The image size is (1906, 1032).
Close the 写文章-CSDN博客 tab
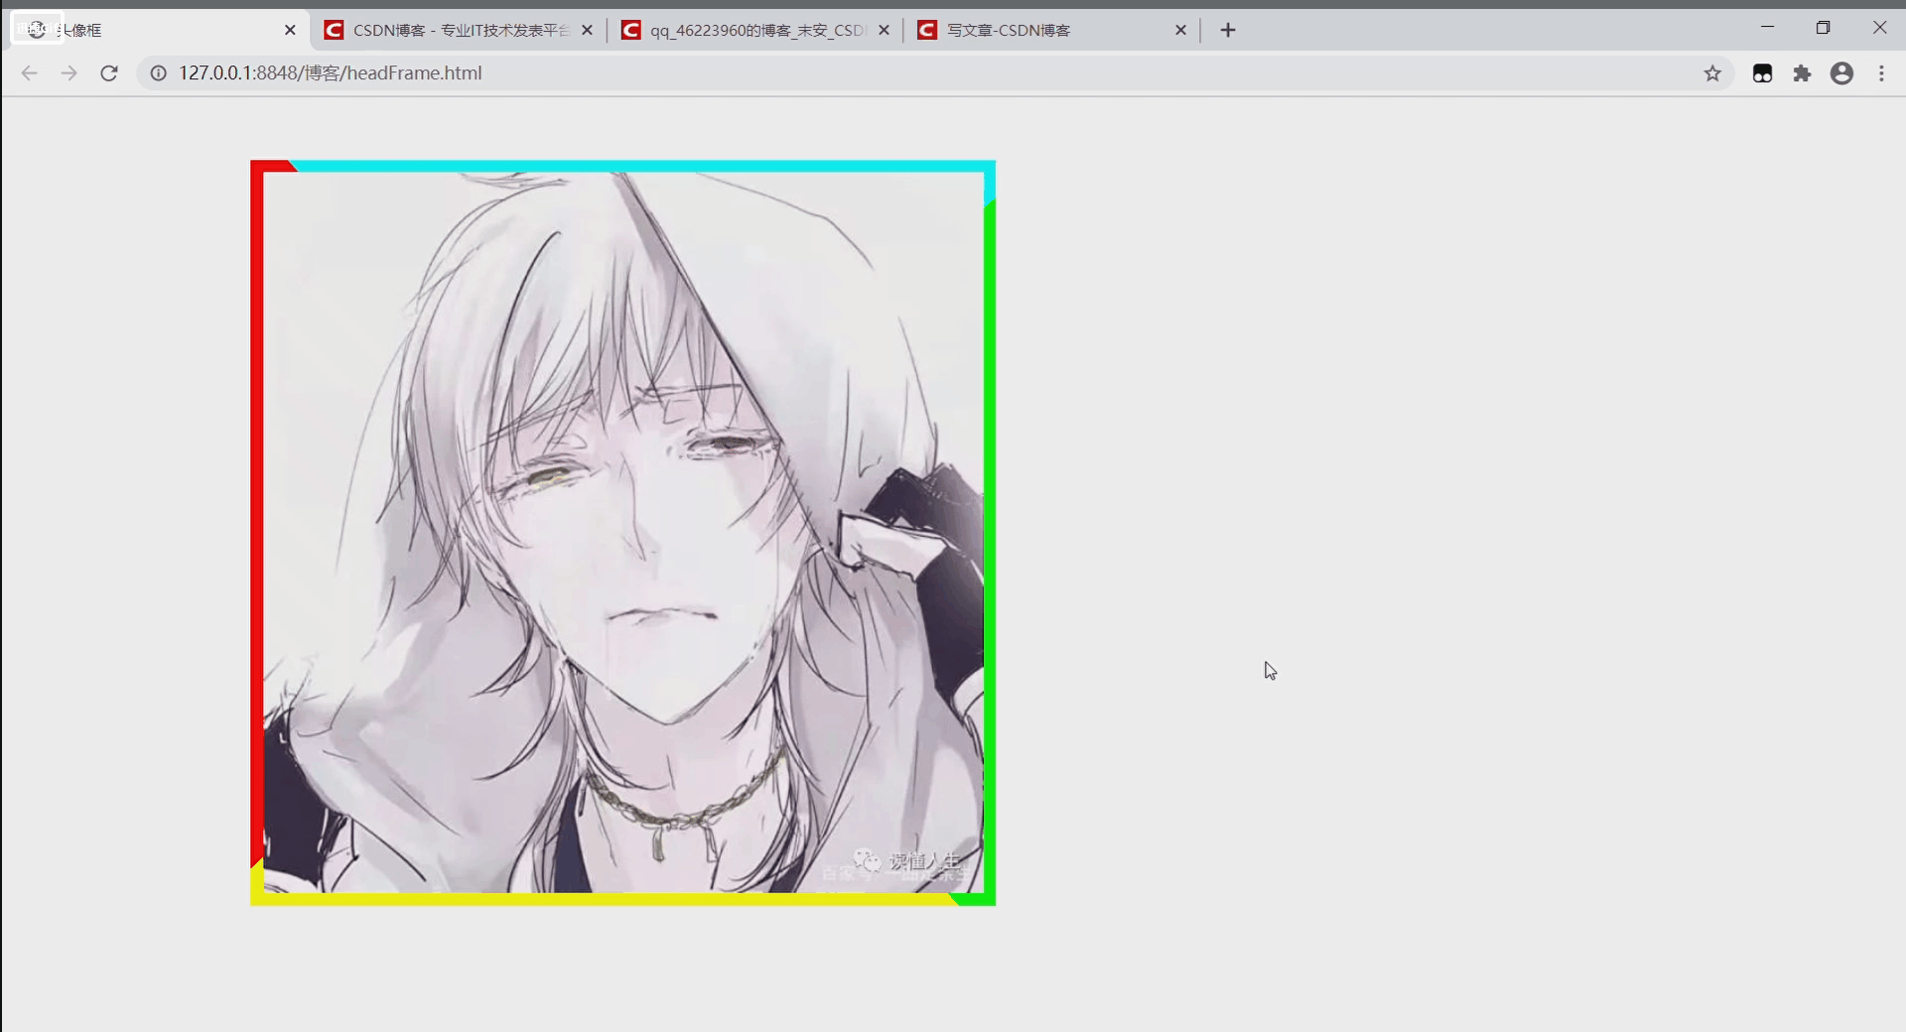[1180, 30]
